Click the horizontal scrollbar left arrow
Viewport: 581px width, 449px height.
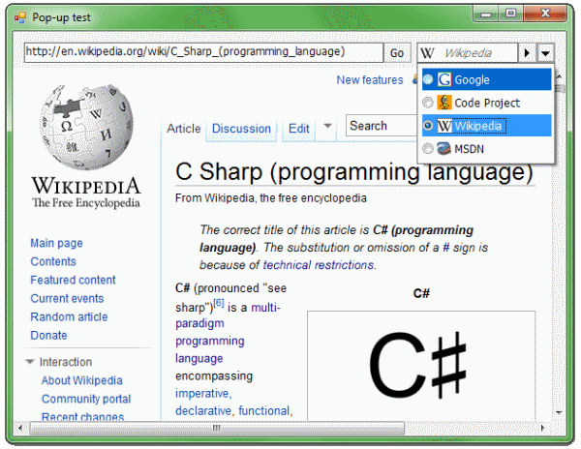(x=20, y=429)
